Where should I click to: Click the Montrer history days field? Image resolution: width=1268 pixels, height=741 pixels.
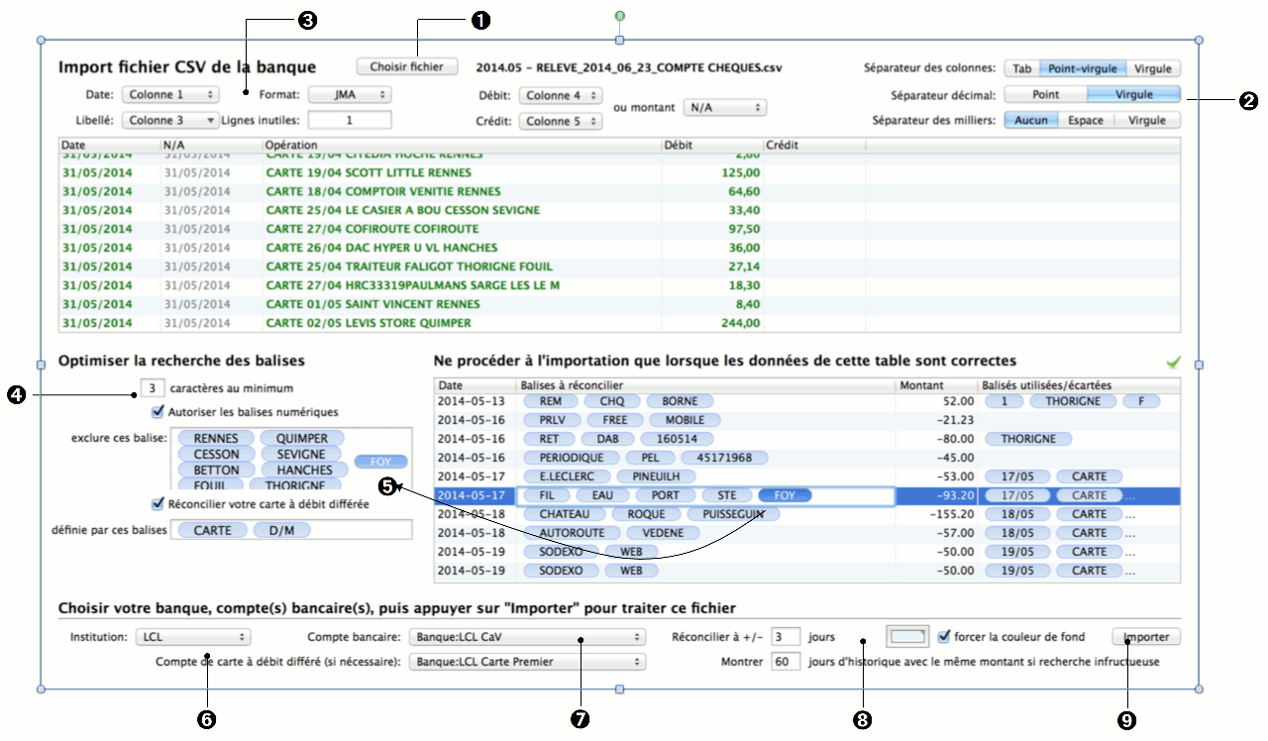point(786,662)
